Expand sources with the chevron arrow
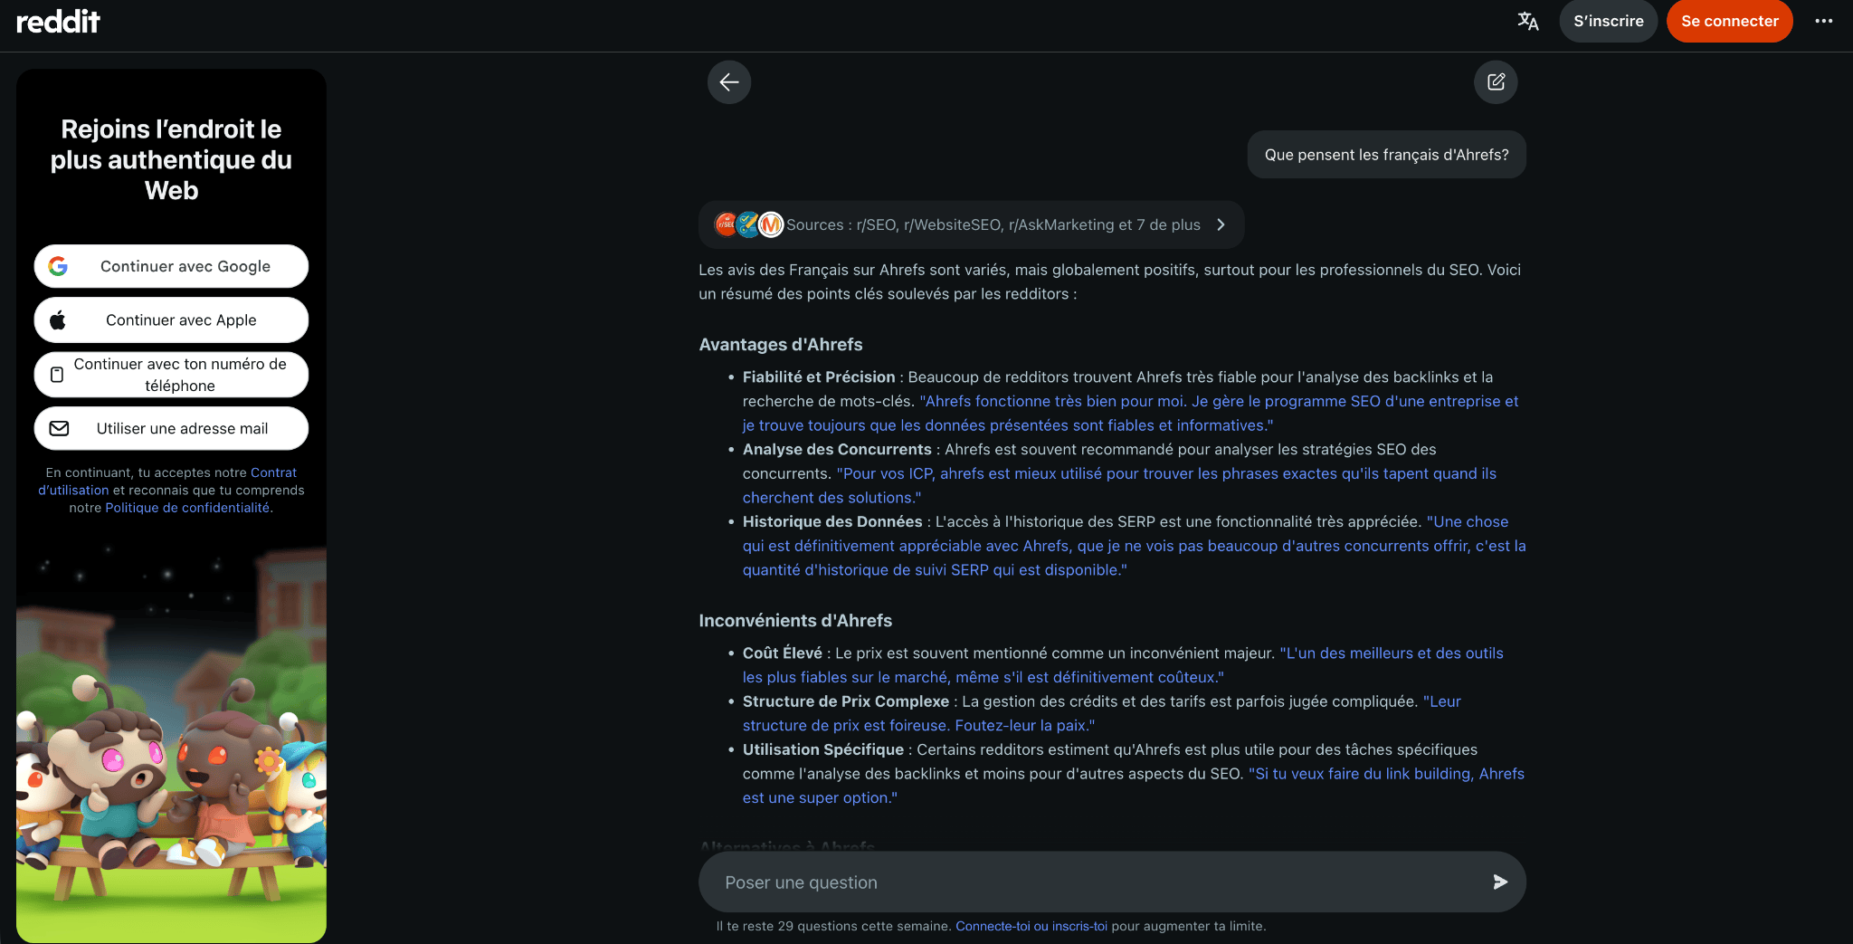The height and width of the screenshot is (944, 1853). [1221, 224]
